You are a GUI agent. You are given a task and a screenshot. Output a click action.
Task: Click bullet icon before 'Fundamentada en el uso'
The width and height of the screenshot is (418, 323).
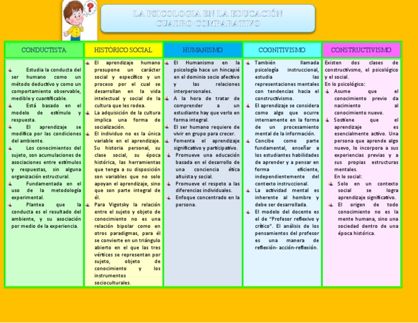[10, 184]
